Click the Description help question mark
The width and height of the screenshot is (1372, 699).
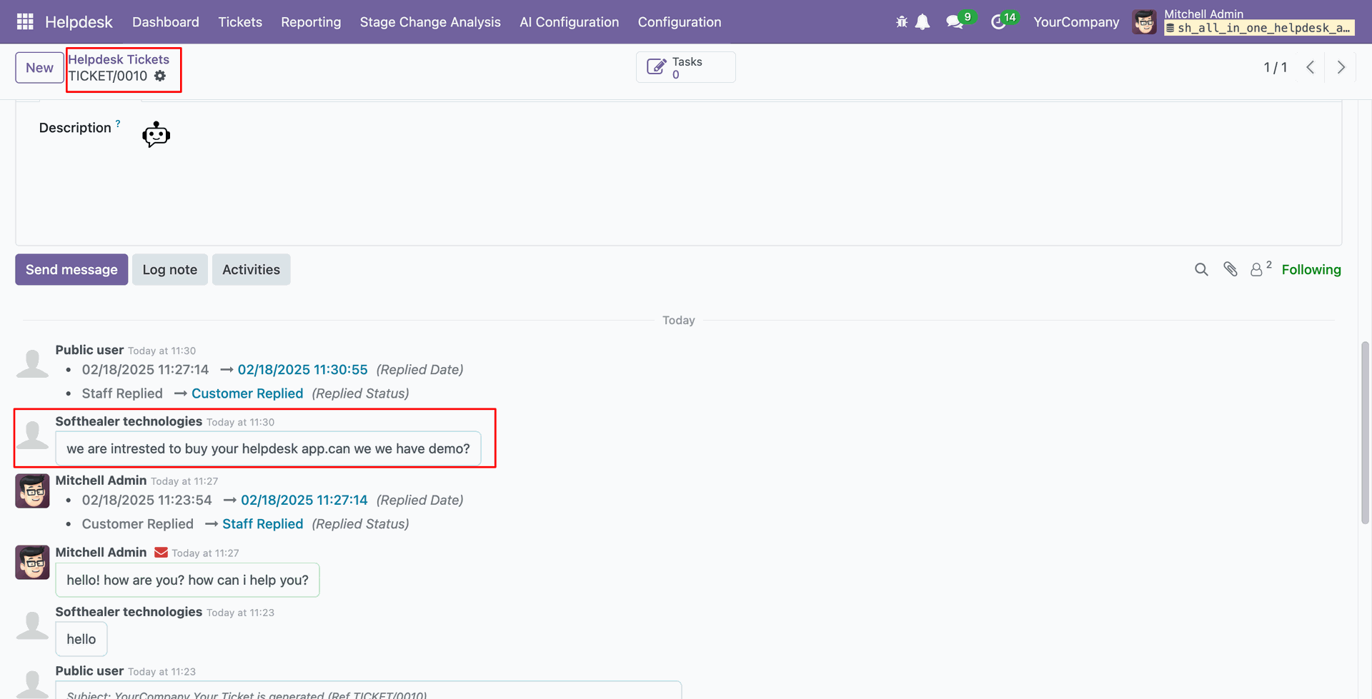118,124
